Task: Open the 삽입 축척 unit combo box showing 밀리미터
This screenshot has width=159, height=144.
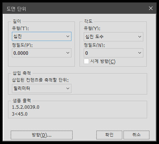Action: pos(42,88)
